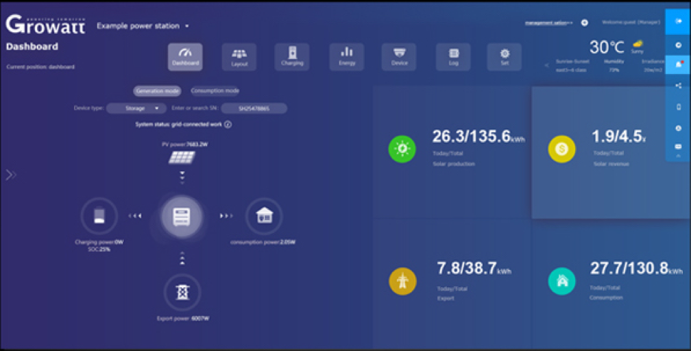Click the logout icon at top of sidebar
This screenshot has width=691, height=351.
[678, 21]
